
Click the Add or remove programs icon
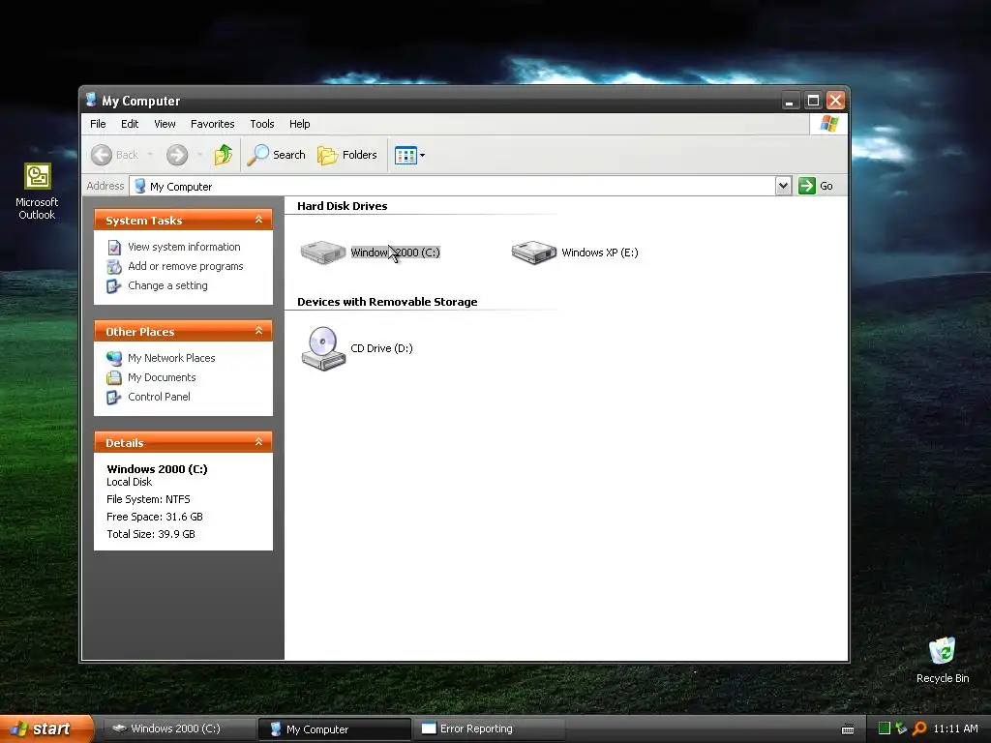click(x=114, y=267)
